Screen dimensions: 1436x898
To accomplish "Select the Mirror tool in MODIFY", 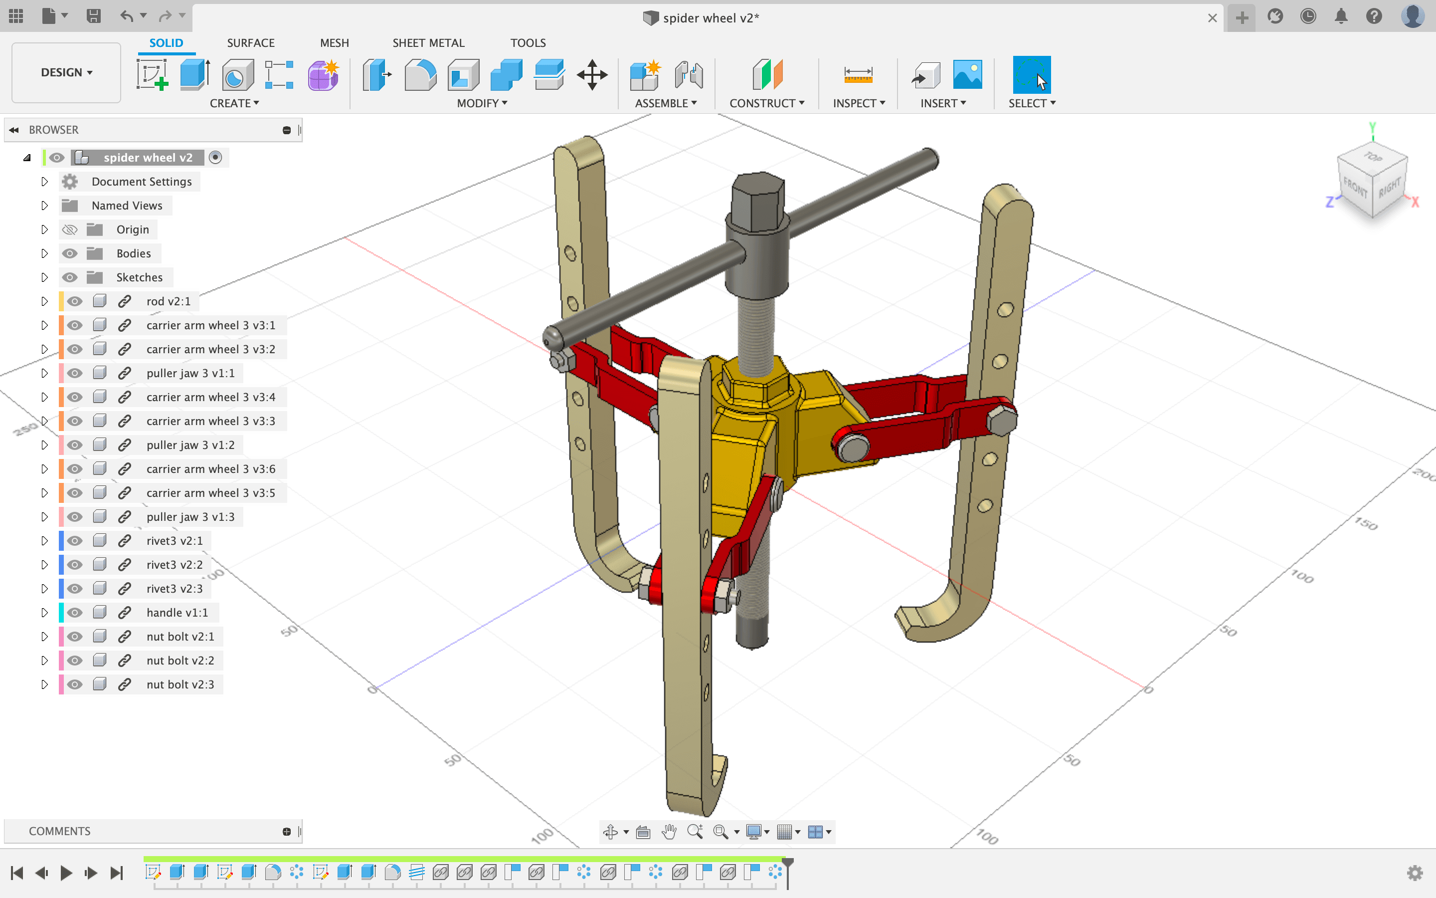I will coord(483,102).
